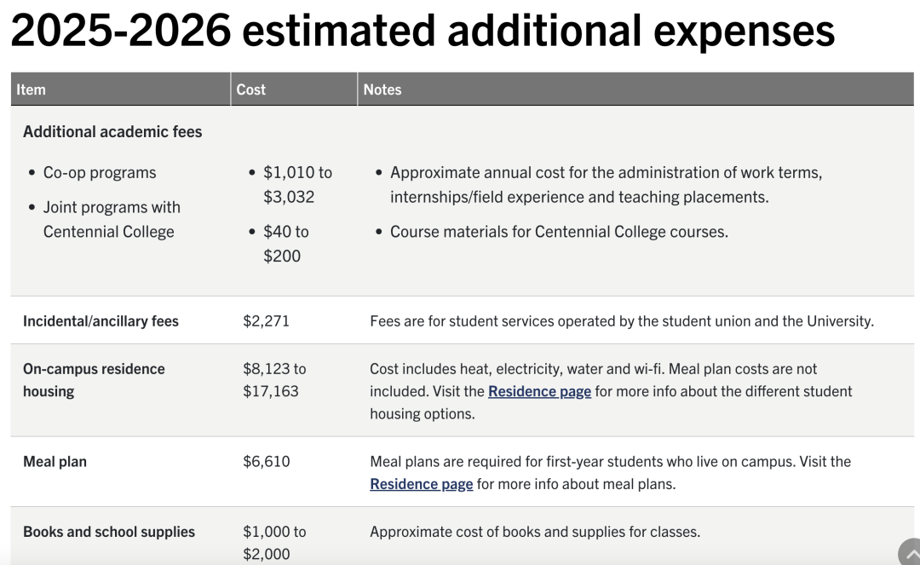Click the $6,610 meal plan cost
Screen dimensions: 920x565
267,462
